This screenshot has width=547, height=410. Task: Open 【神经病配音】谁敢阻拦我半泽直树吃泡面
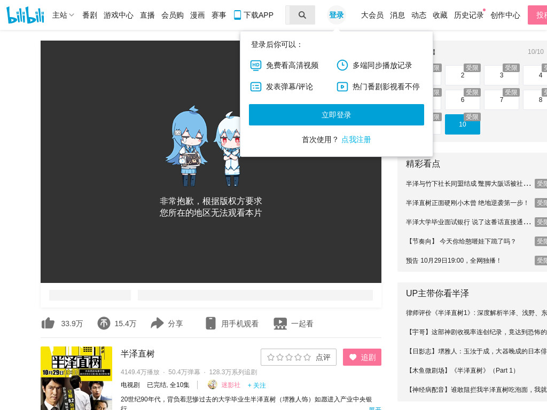(x=476, y=389)
